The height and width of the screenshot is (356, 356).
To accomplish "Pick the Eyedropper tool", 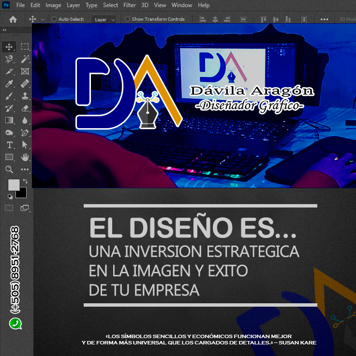I will (9, 84).
